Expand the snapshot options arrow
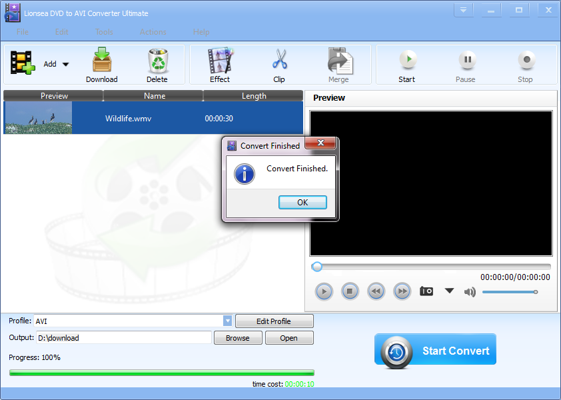The image size is (561, 400). (449, 291)
